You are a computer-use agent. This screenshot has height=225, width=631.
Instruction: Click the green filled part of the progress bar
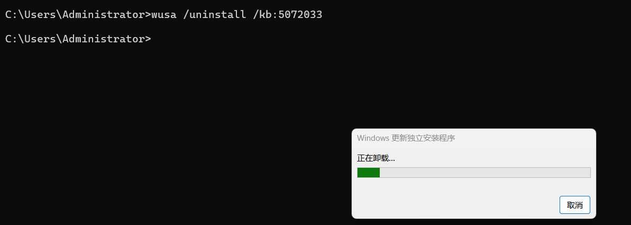[x=369, y=173]
